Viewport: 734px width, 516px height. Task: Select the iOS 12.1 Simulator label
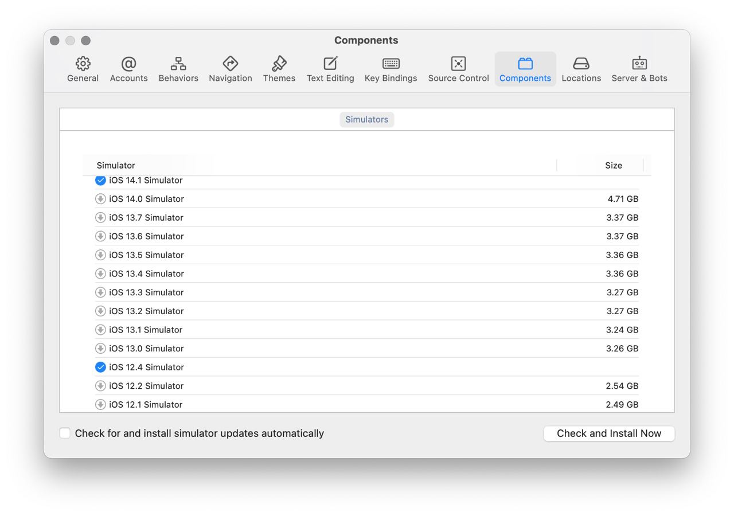pyautogui.click(x=146, y=404)
